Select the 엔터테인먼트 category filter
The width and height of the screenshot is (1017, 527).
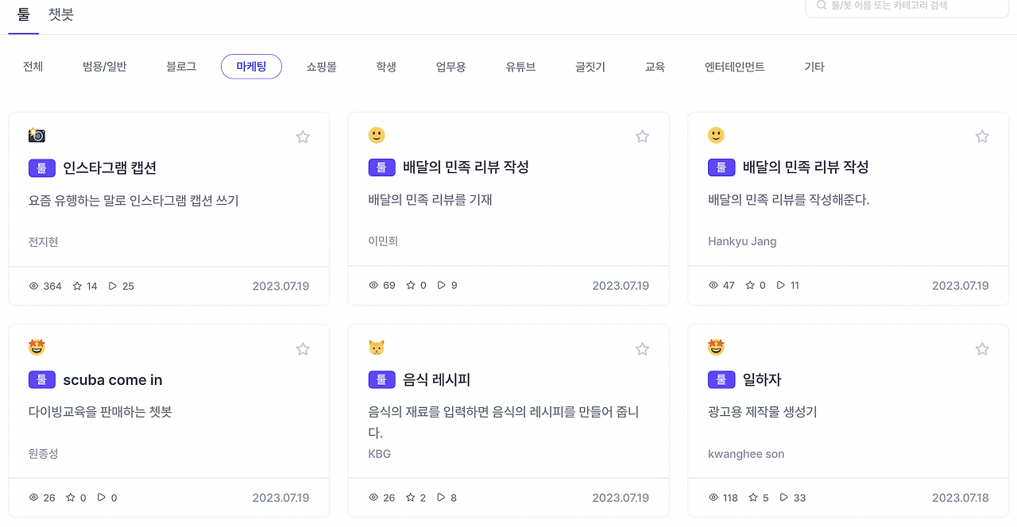coord(734,67)
